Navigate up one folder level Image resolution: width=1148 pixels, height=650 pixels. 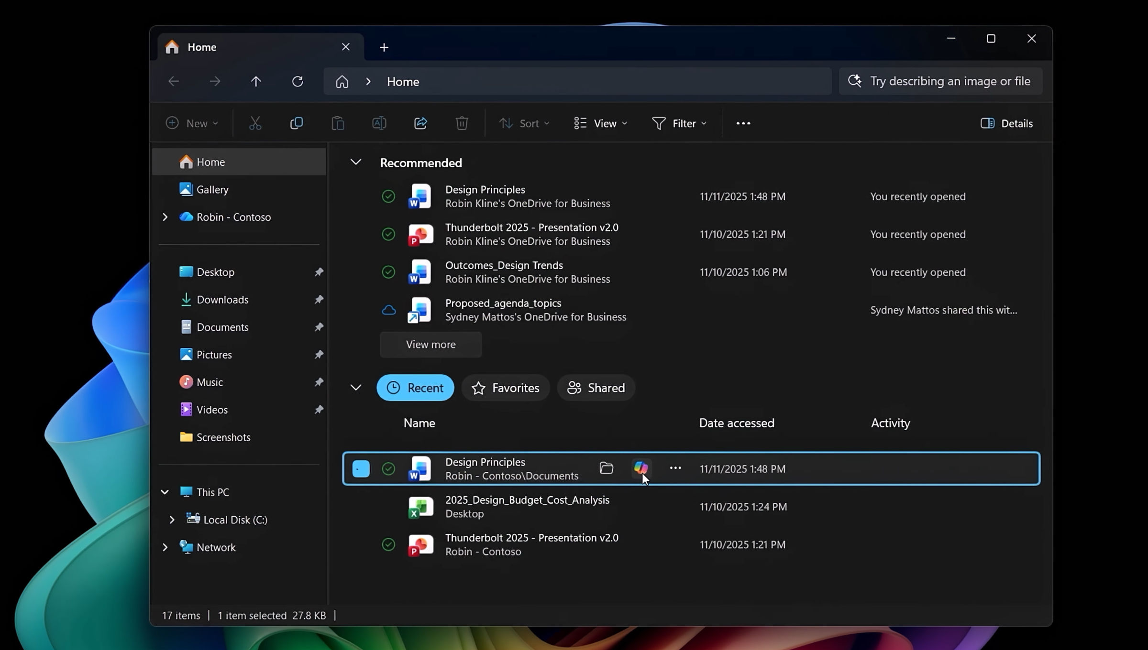pyautogui.click(x=256, y=81)
